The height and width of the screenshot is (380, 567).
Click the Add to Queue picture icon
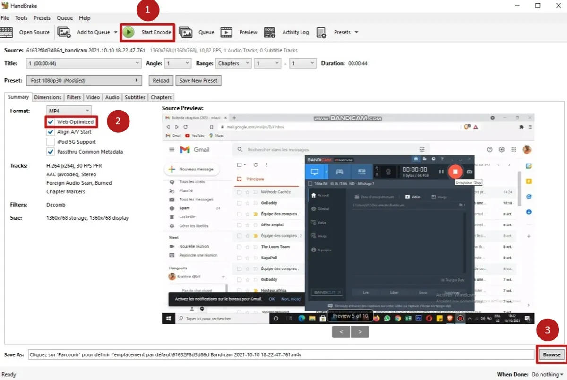[x=64, y=32]
